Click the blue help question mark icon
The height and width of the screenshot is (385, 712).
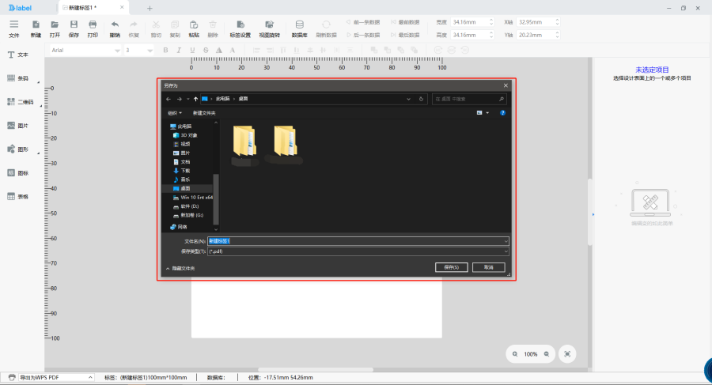pyautogui.click(x=502, y=112)
